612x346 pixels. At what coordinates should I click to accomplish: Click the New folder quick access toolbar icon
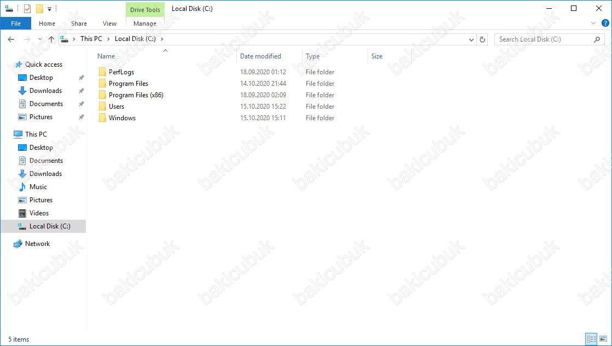pos(39,9)
